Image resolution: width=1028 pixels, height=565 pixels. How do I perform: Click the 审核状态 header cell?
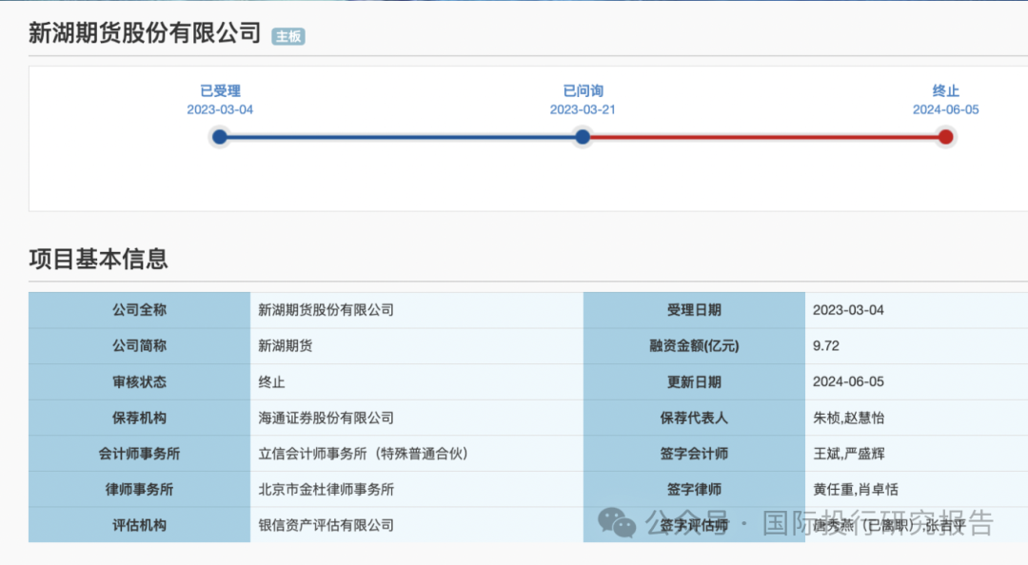(x=139, y=382)
